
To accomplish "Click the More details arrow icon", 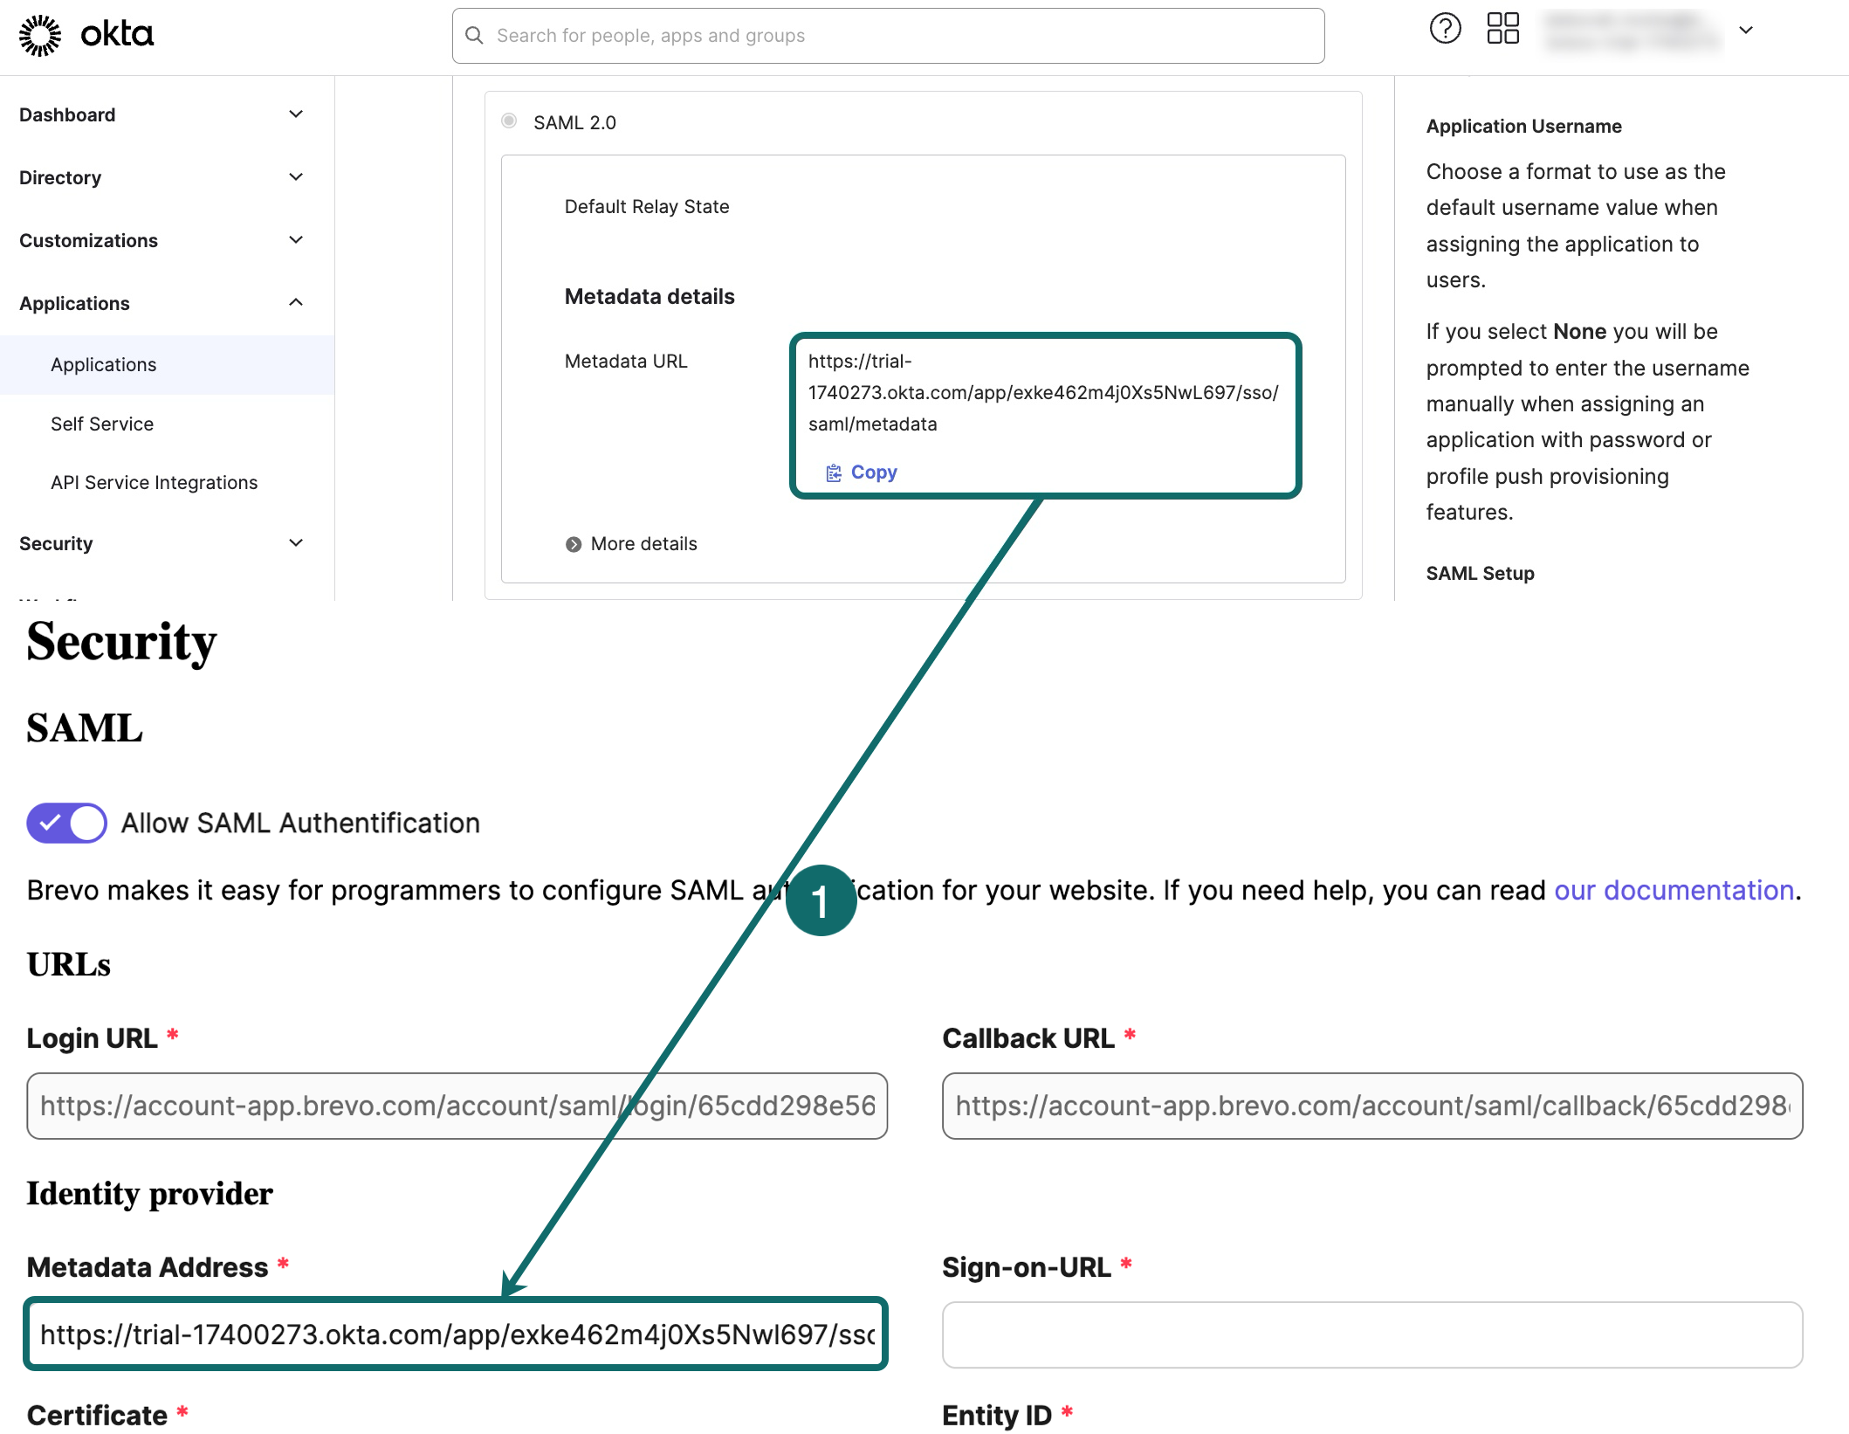I will [x=574, y=543].
